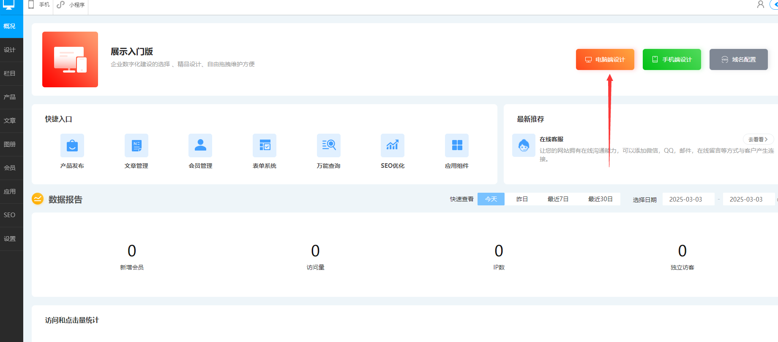Open the 产品发布 shortcut icon
778x342 pixels.
[x=72, y=145]
